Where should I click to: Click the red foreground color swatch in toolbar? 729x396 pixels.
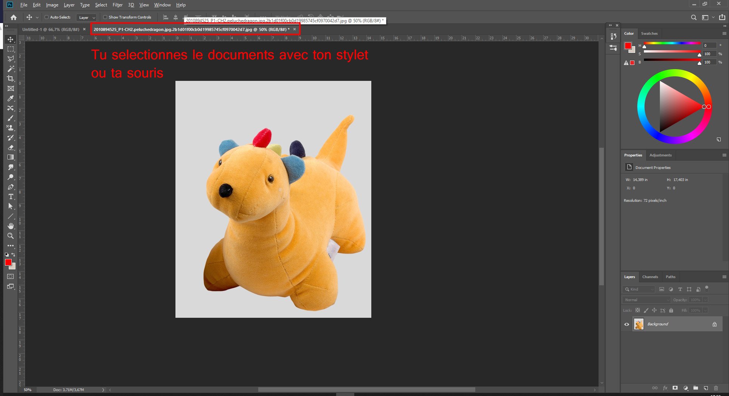pos(8,262)
